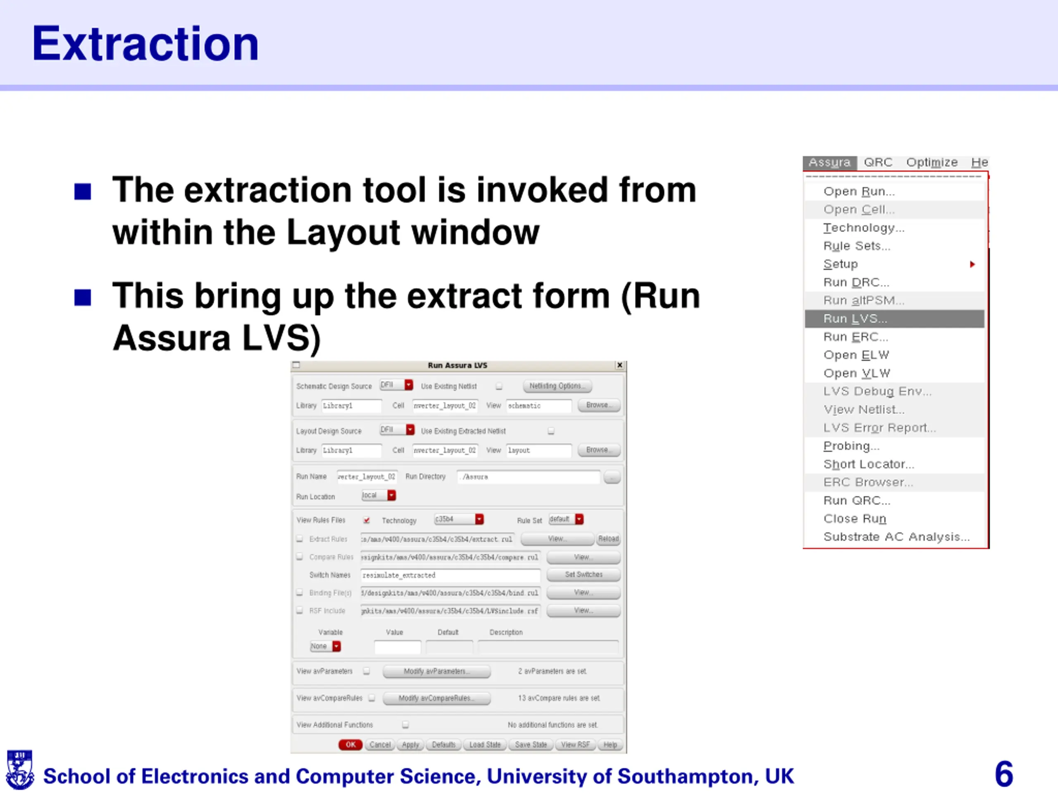Toggle the View Additional Functions checkbox

coord(405,725)
